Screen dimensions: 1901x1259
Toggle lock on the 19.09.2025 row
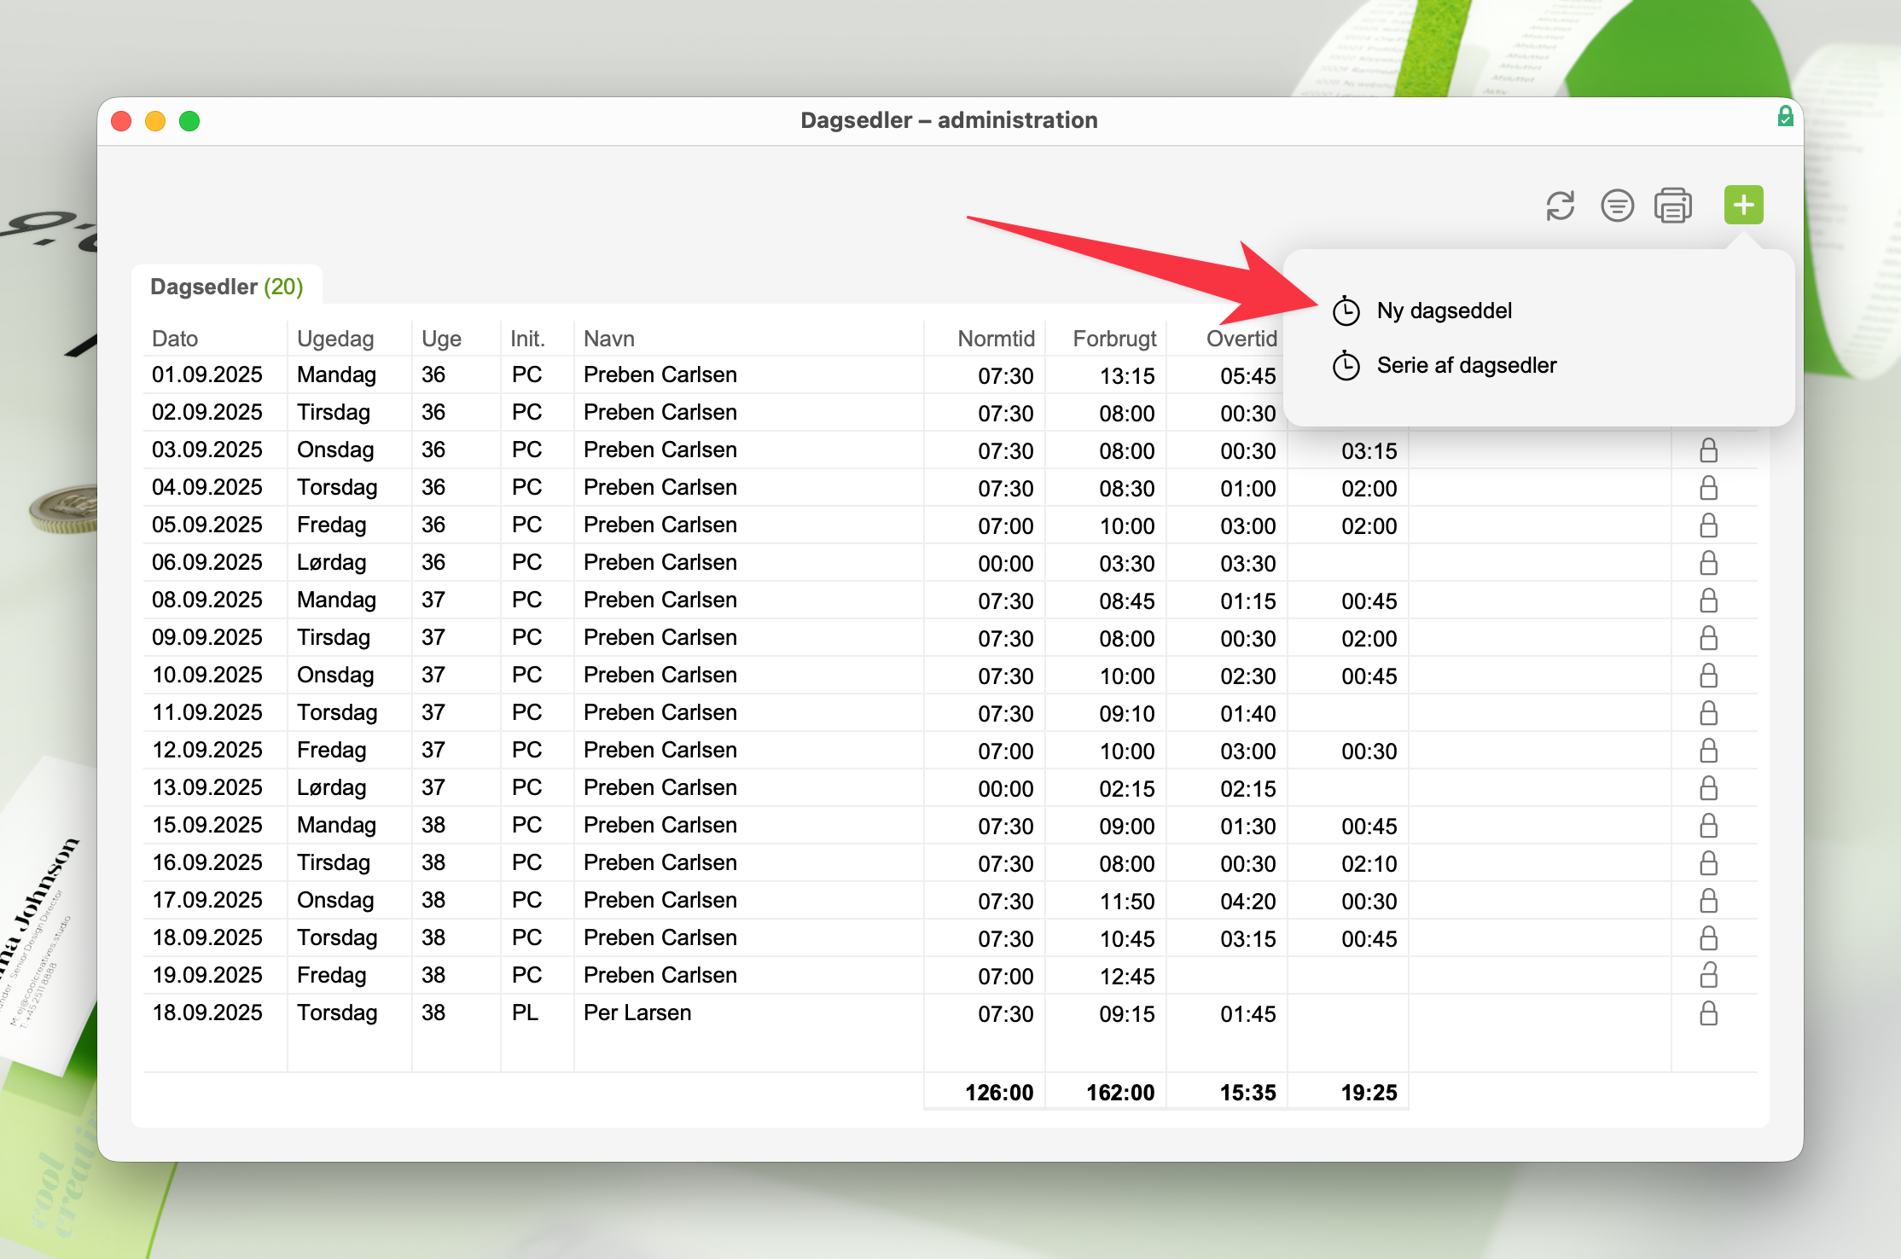click(1708, 975)
